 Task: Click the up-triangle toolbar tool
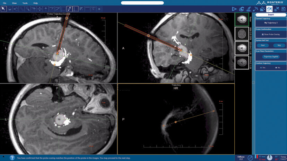[x=45, y=9]
